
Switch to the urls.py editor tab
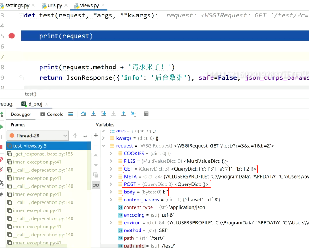tap(55, 5)
